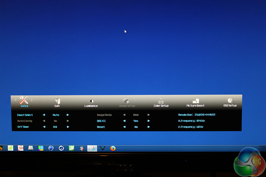
Task: Click the No value of Auto Config
Action: [x=55, y=121]
